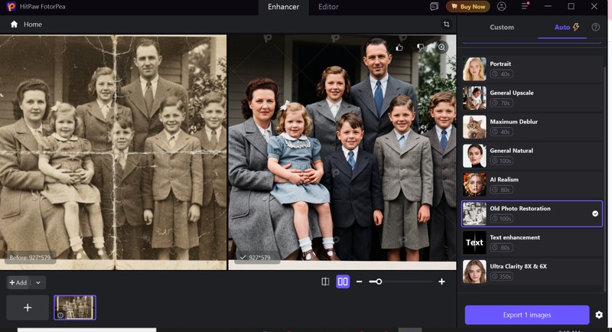
Task: Switch to split slider compare view
Action: pos(325,282)
